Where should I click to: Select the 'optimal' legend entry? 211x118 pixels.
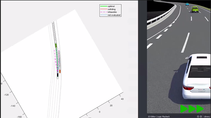(x=111, y=6)
